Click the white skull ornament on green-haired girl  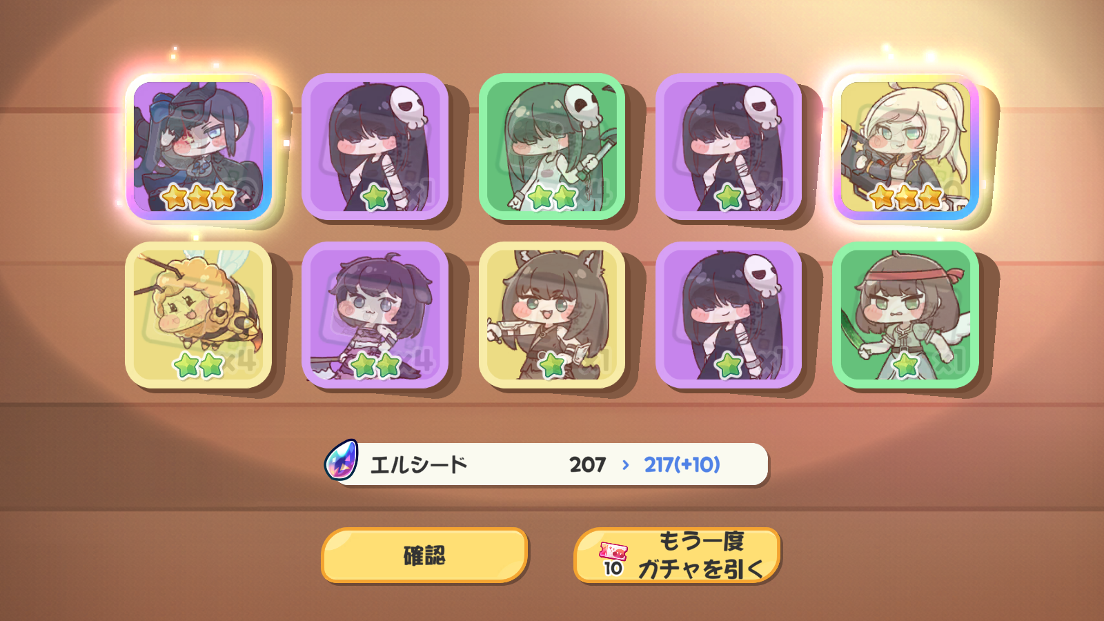[x=582, y=103]
